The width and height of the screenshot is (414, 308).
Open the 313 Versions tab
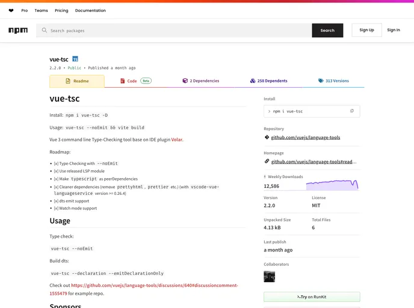333,81
